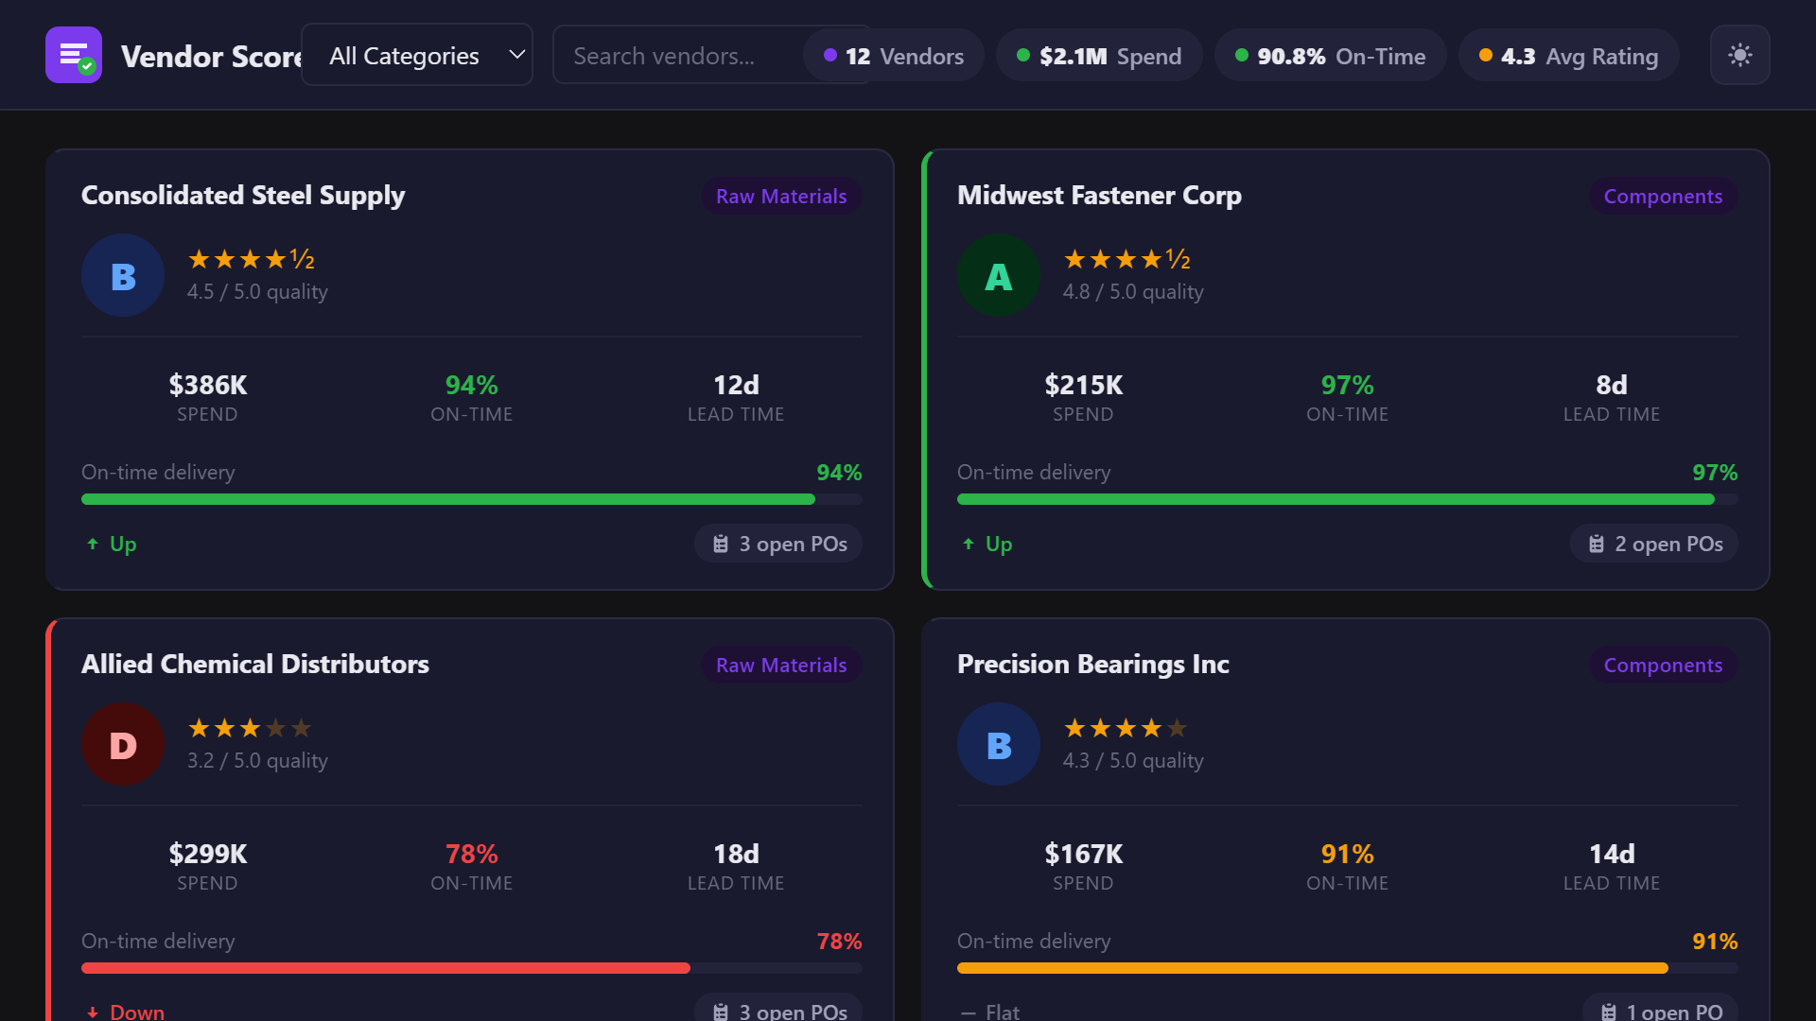Click the clipboard icon on Consolidated Steel's open POs
This screenshot has height=1021, width=1816.
(721, 544)
